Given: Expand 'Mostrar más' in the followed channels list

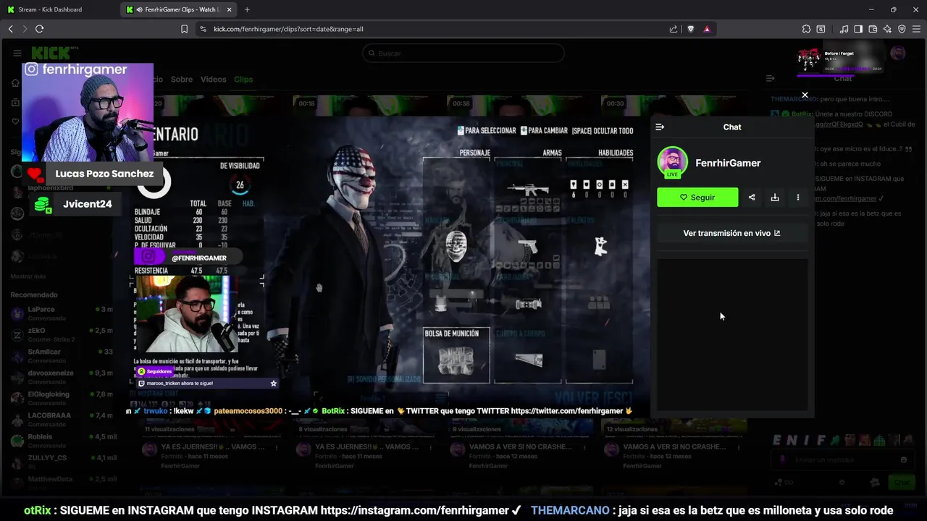Looking at the screenshot, I should (28, 276).
